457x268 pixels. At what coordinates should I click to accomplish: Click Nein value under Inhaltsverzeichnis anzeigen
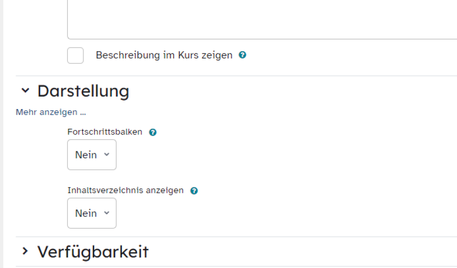tap(86, 213)
